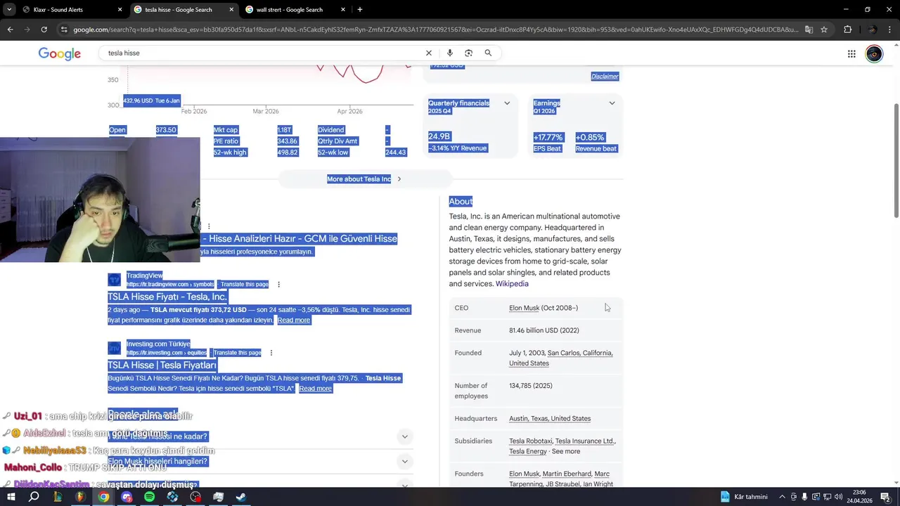
Task: Show hidden system tray icons chevron
Action: (x=782, y=497)
